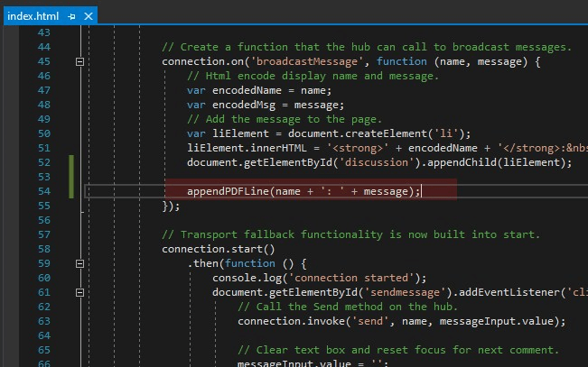Click the liElement.innerHTML assignment
Image resolution: width=588 pixels, height=367 pixels.
point(387,148)
